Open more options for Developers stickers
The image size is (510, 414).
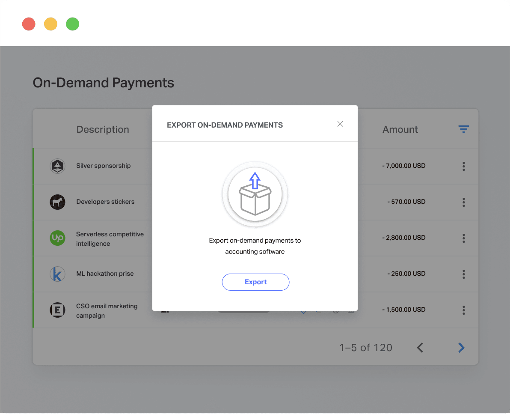[463, 202]
